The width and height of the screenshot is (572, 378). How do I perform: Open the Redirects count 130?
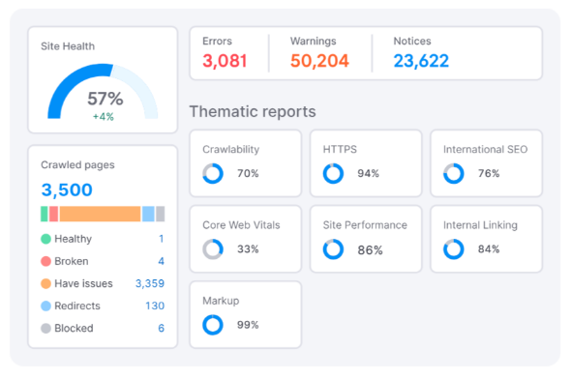[x=155, y=305]
